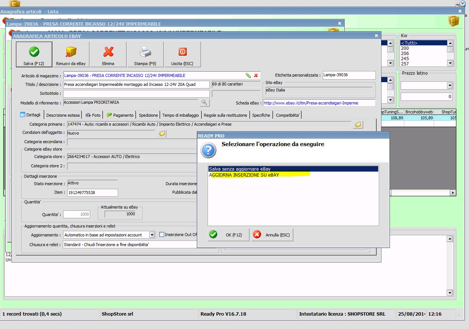Screen dimensions: 469x329
Task: Click Rimuovi da eBay toolbar button
Action: 71,54
